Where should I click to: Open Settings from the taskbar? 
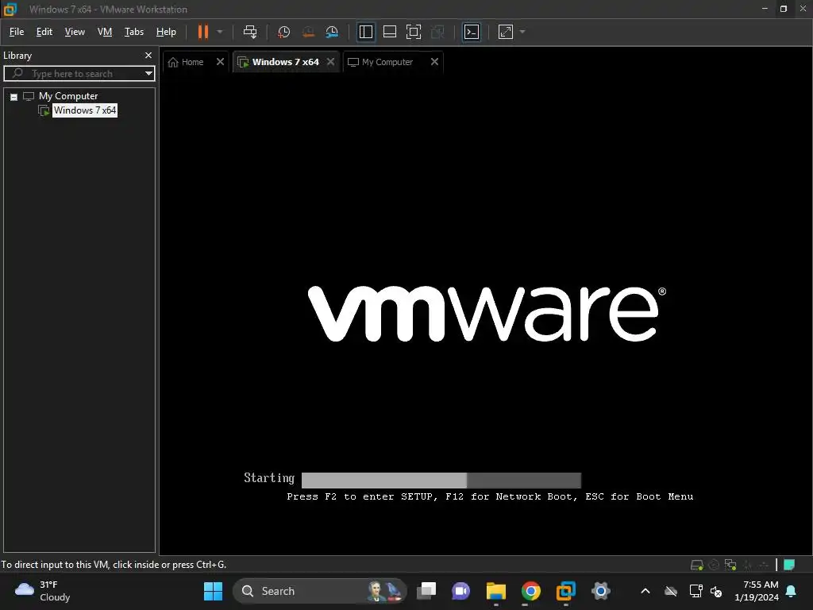pyautogui.click(x=600, y=591)
